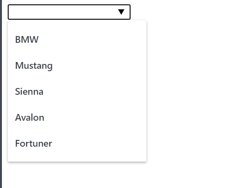
Task: Select BMW from the dropdown list
Action: [x=77, y=39]
